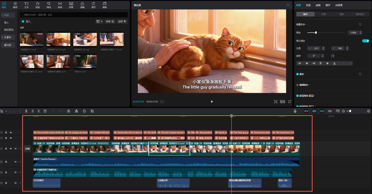The width and height of the screenshot is (372, 194).
Task: Open the player panel hamburger menu
Action: point(288,5)
